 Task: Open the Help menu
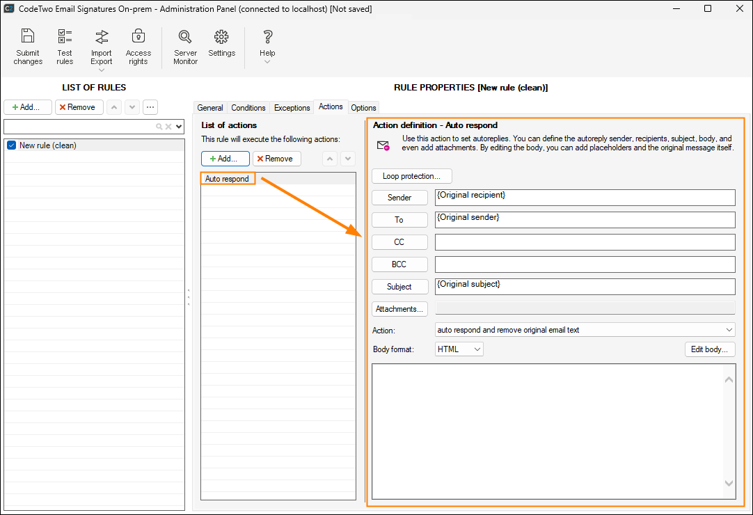pos(267,46)
